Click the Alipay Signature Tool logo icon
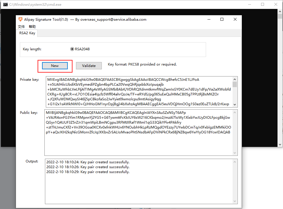Screen dimensions: 283x209 coord(20,19)
